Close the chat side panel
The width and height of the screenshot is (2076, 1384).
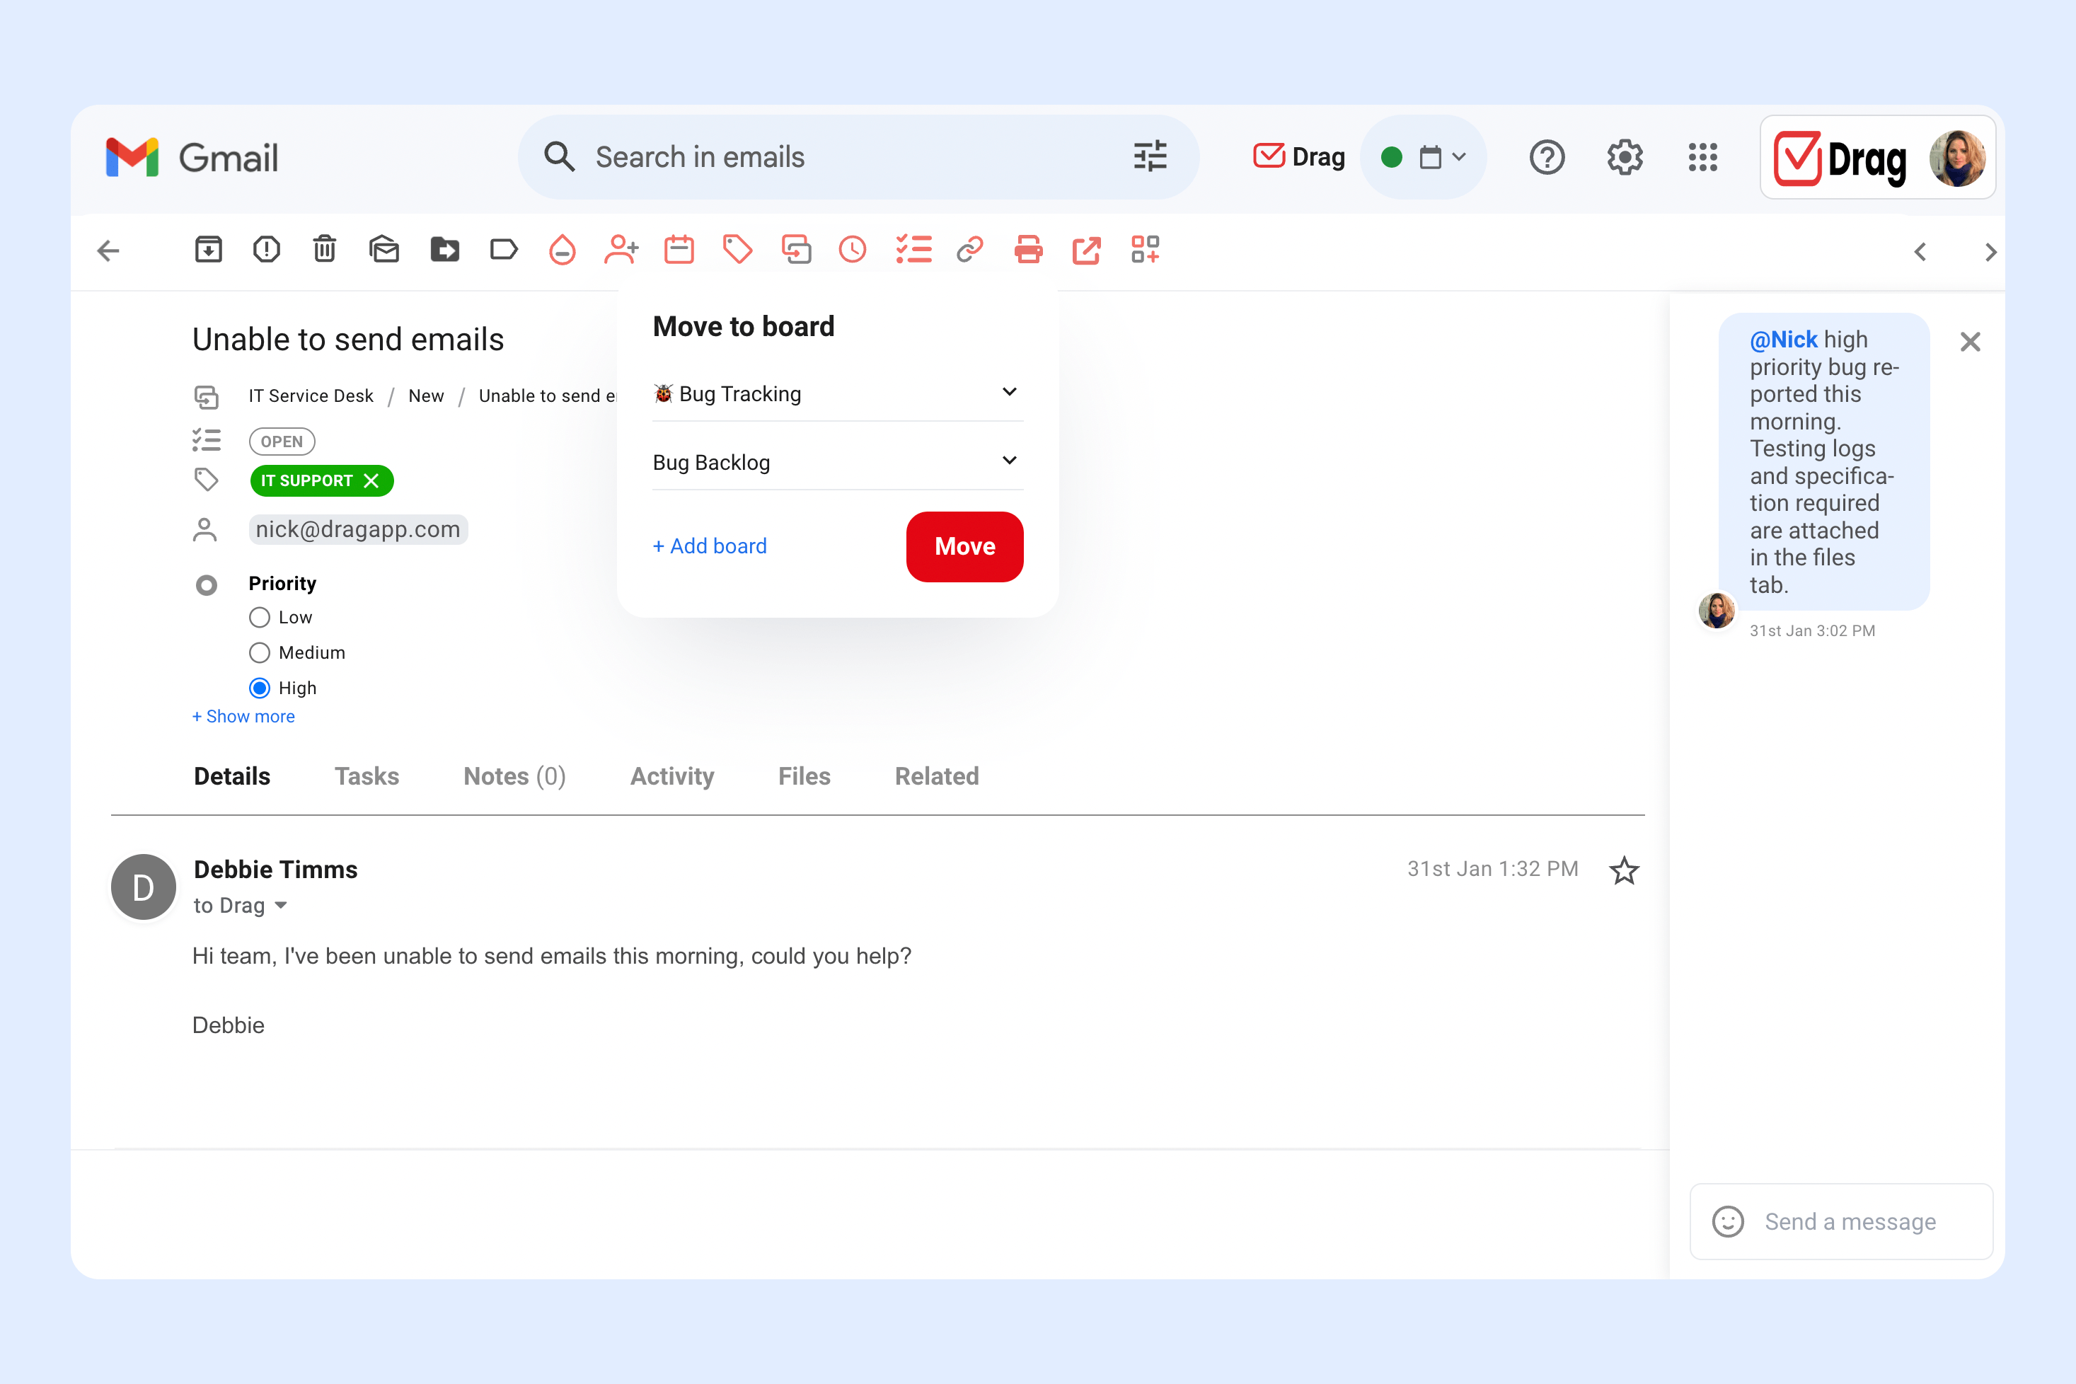(x=1970, y=342)
